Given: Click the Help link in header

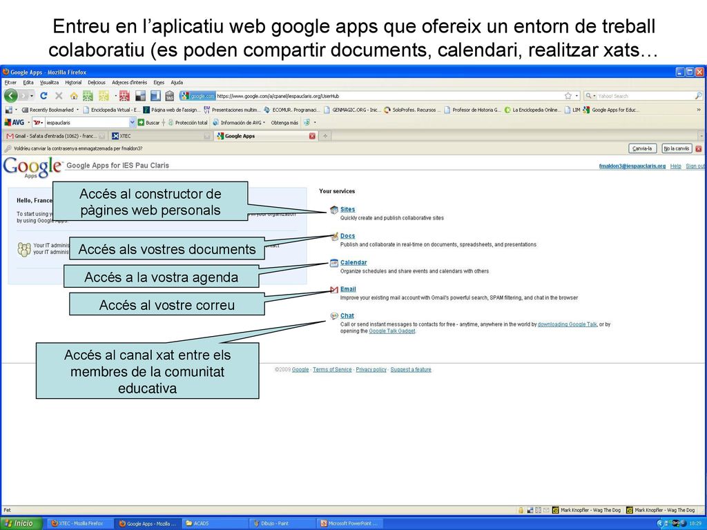Looking at the screenshot, I should point(675,166).
